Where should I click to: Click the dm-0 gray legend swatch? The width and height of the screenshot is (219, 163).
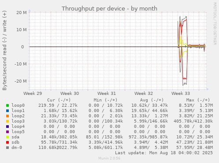pos(7,148)
